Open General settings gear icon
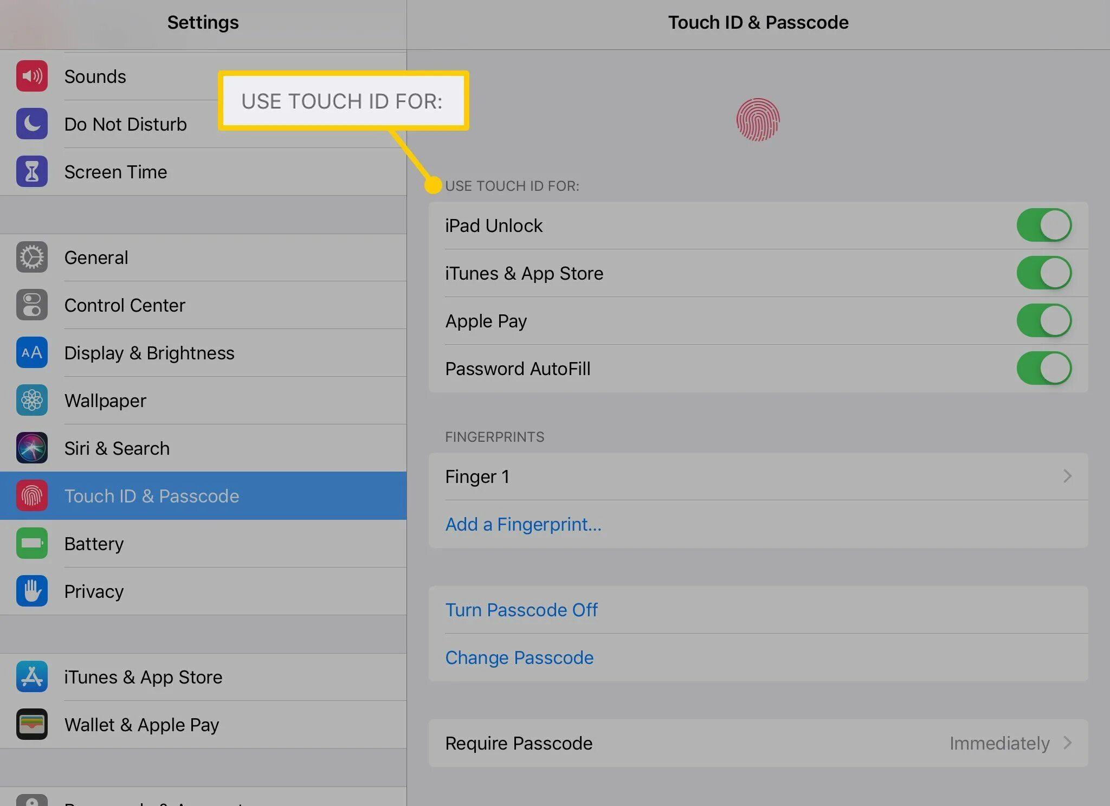Image resolution: width=1110 pixels, height=806 pixels. click(32, 257)
